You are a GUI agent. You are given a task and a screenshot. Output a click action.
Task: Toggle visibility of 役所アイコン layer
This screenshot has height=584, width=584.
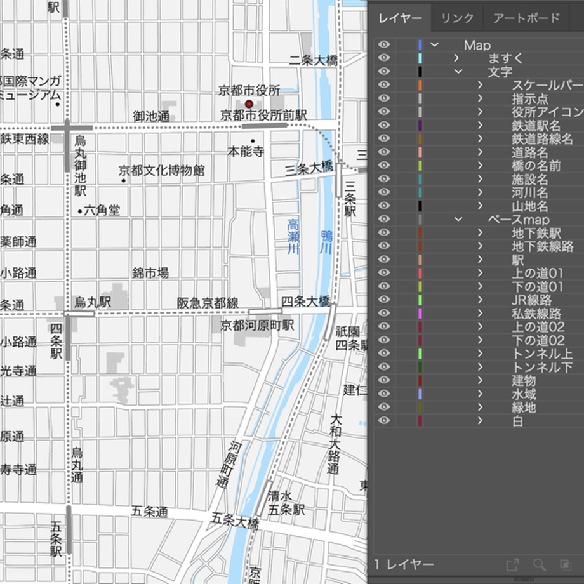(384, 111)
